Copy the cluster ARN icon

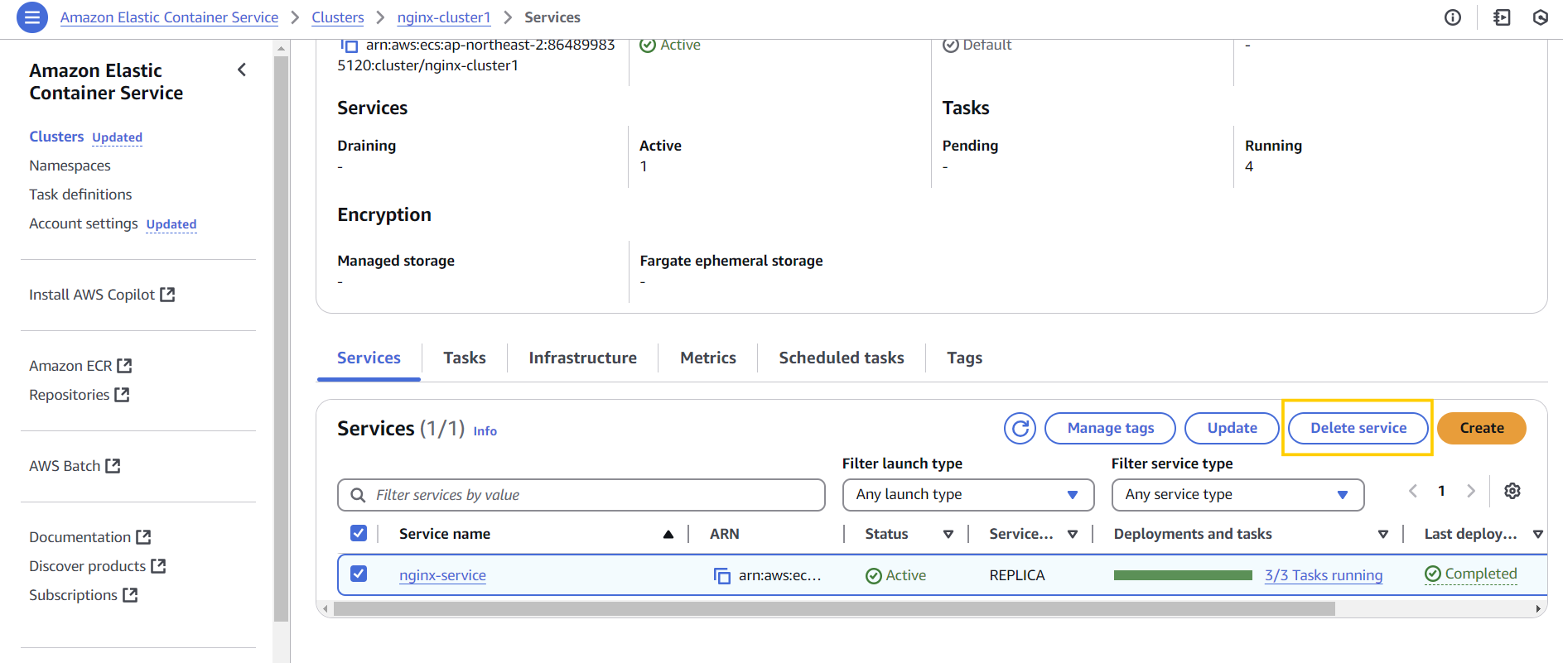coord(350,46)
